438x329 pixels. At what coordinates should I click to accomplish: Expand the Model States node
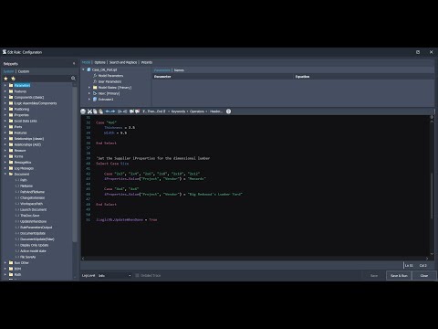click(x=89, y=88)
